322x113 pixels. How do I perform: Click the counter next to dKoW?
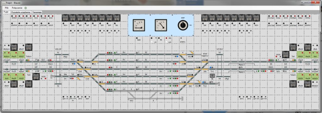pos(14,84)
